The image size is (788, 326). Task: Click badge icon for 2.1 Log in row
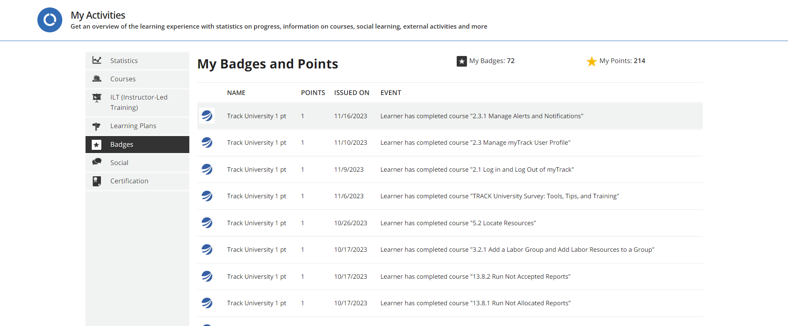(x=207, y=169)
